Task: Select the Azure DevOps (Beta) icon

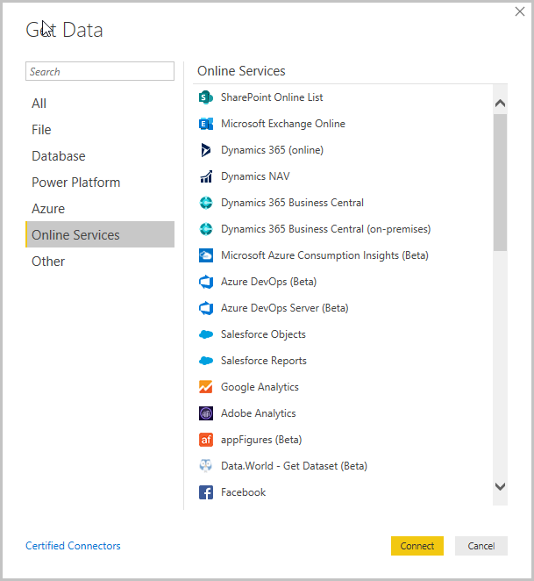Action: click(206, 282)
